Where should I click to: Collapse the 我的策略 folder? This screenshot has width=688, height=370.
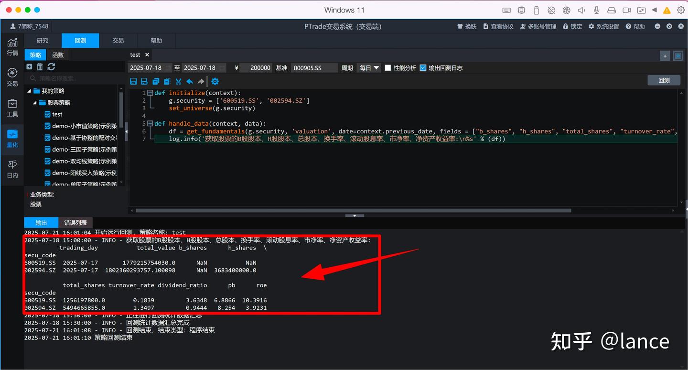point(29,90)
